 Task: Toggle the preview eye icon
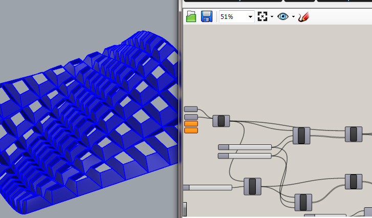click(x=283, y=16)
